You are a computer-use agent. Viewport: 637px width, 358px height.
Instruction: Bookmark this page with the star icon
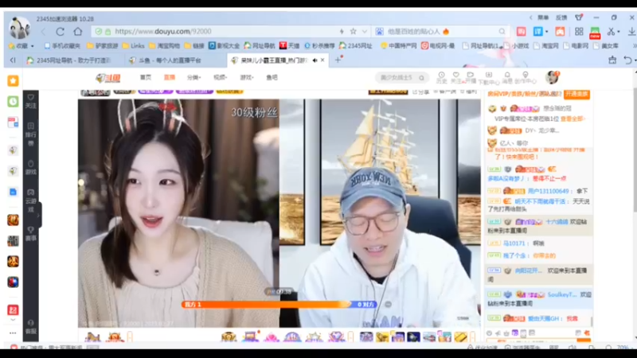point(353,31)
